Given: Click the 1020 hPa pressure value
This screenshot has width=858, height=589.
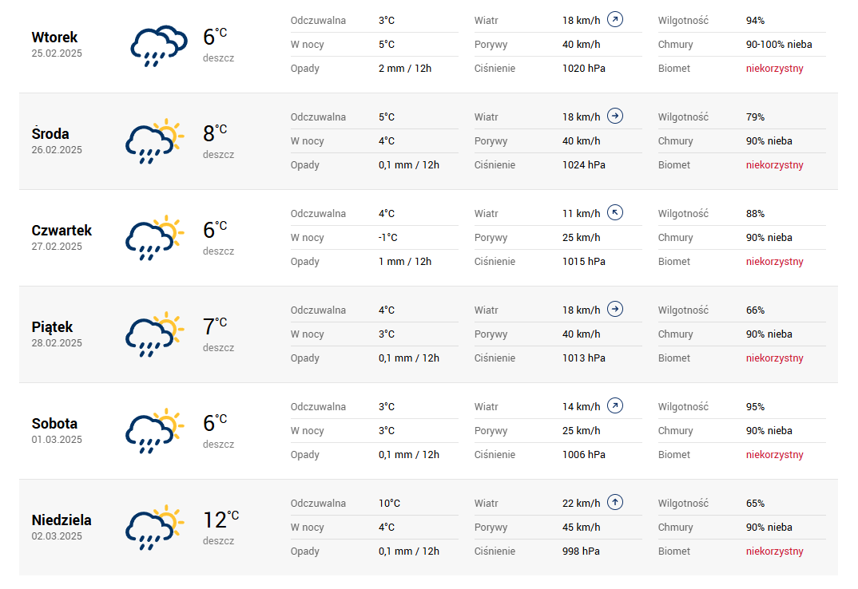Looking at the screenshot, I should (583, 69).
